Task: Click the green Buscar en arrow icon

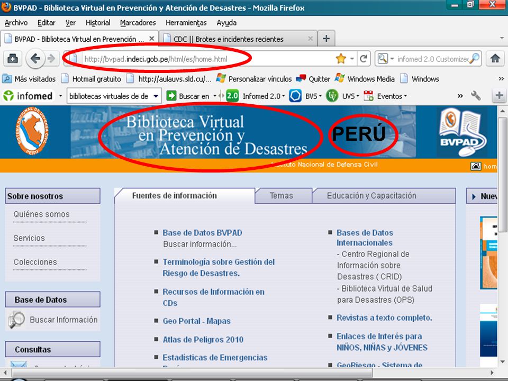Action: (171, 96)
